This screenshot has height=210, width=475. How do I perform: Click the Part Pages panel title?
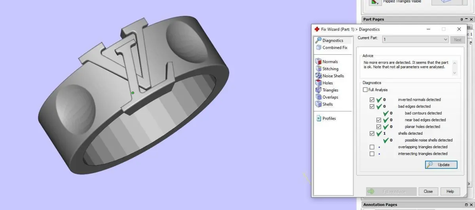click(373, 19)
